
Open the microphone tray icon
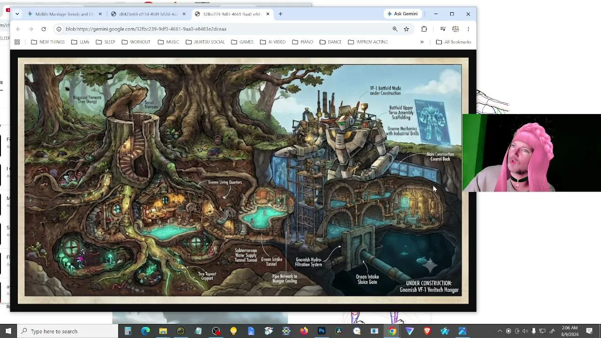pos(534,331)
